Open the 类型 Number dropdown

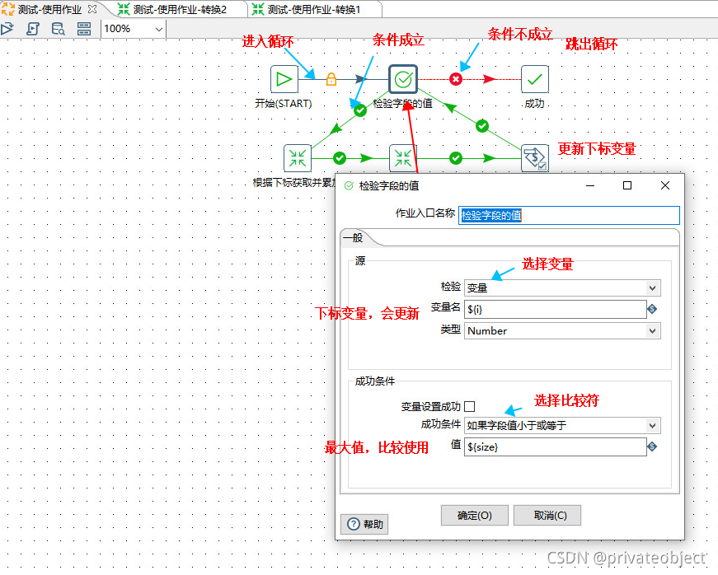562,330
